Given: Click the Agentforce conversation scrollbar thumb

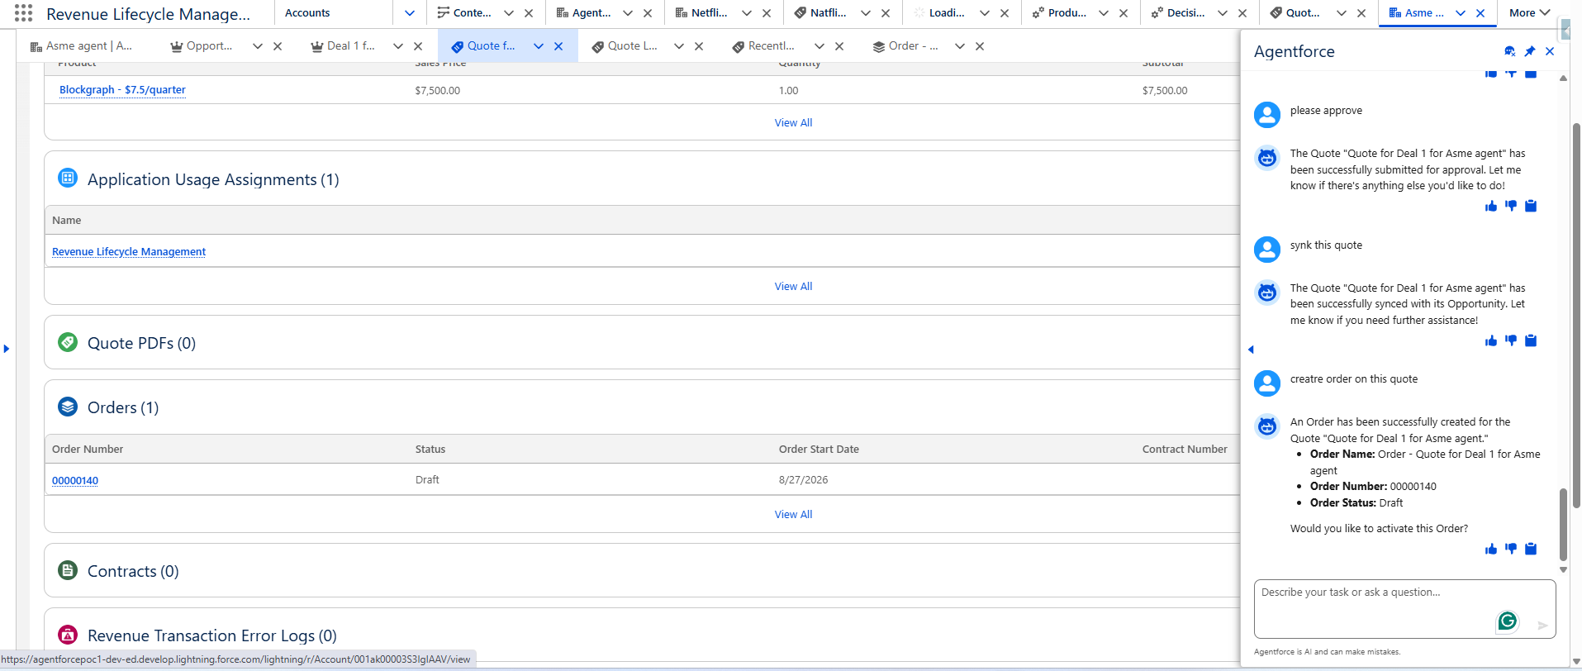Looking at the screenshot, I should coord(1563,525).
